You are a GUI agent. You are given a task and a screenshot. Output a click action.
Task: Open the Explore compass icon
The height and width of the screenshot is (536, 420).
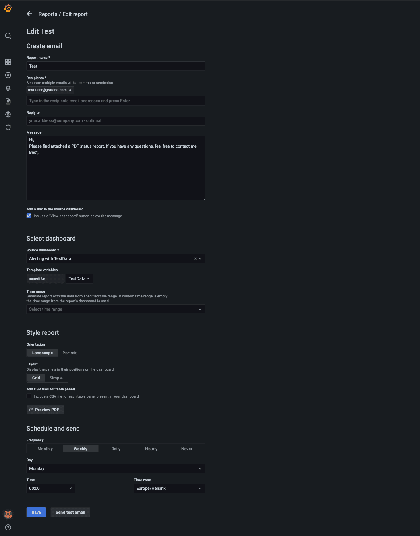[8, 75]
